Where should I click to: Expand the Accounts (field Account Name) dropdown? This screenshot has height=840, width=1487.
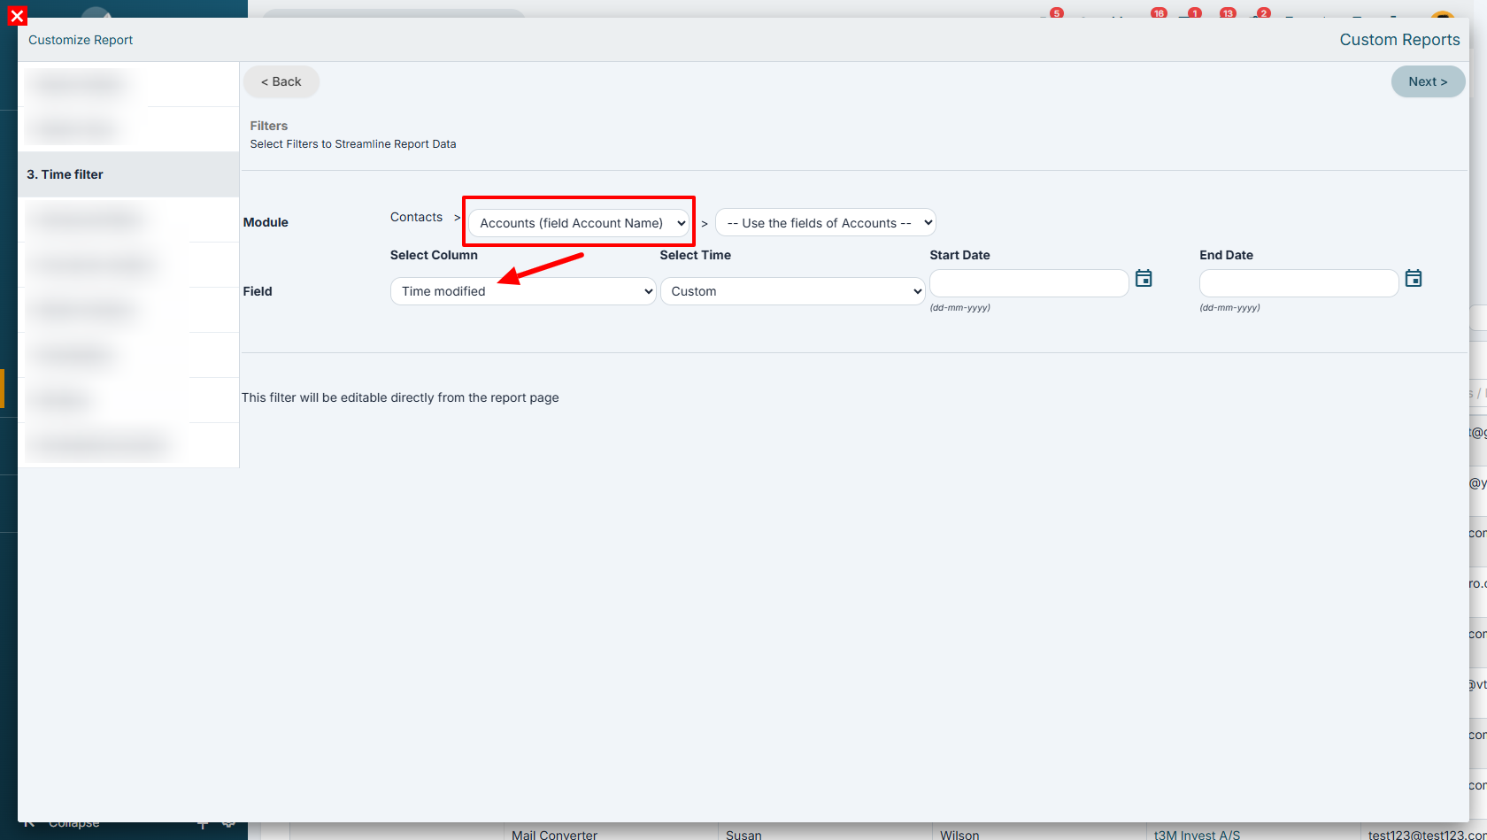point(579,223)
